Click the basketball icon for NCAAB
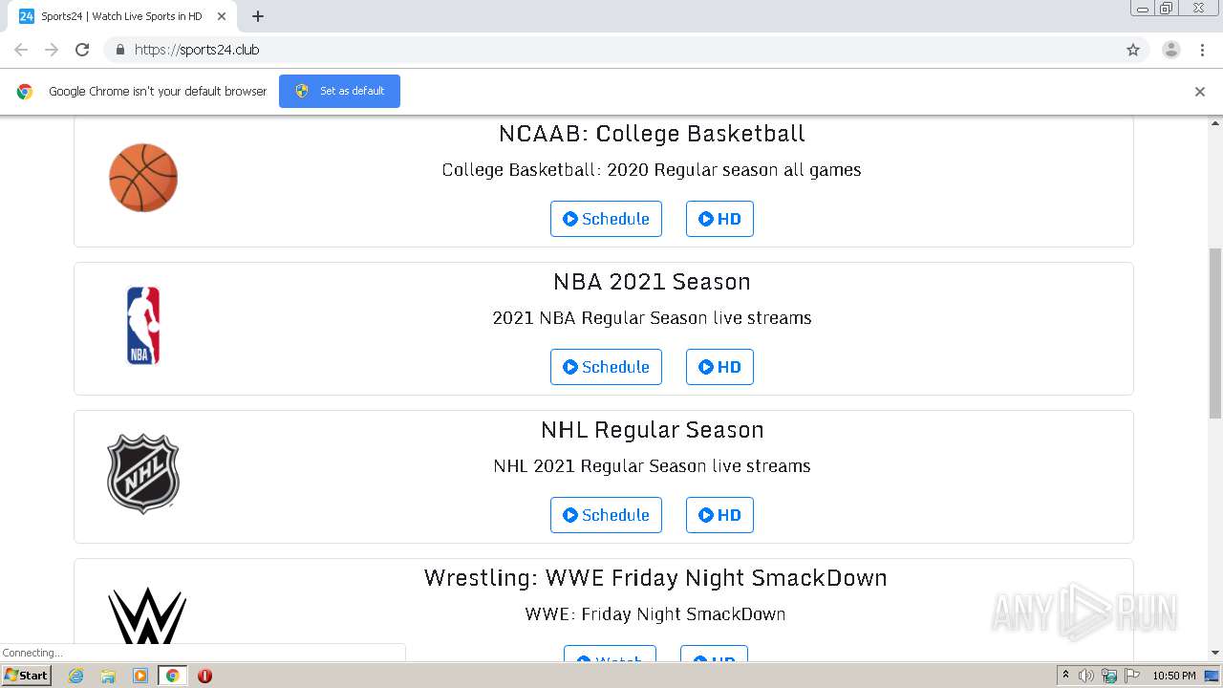 pos(143,178)
